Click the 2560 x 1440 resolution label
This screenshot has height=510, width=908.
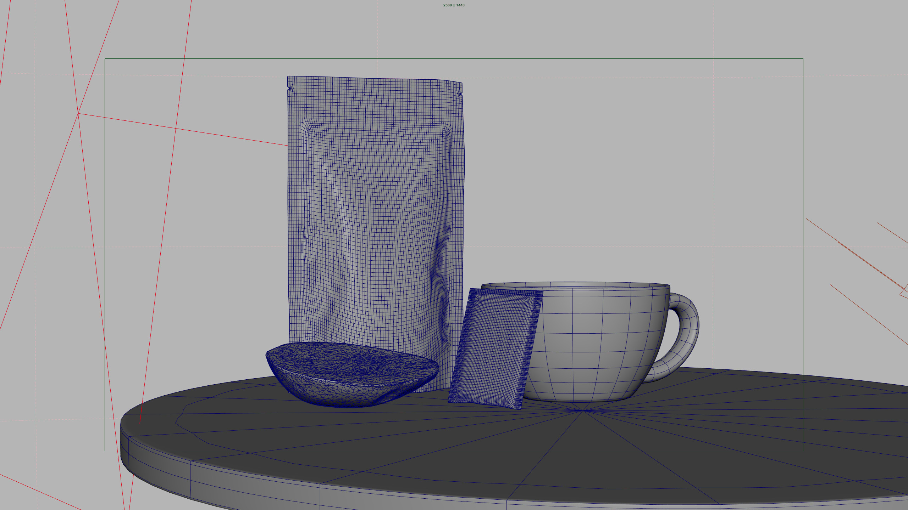454,5
